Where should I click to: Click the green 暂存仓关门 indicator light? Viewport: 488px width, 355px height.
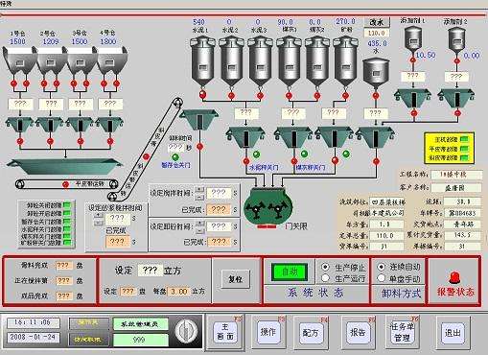pos(175,157)
